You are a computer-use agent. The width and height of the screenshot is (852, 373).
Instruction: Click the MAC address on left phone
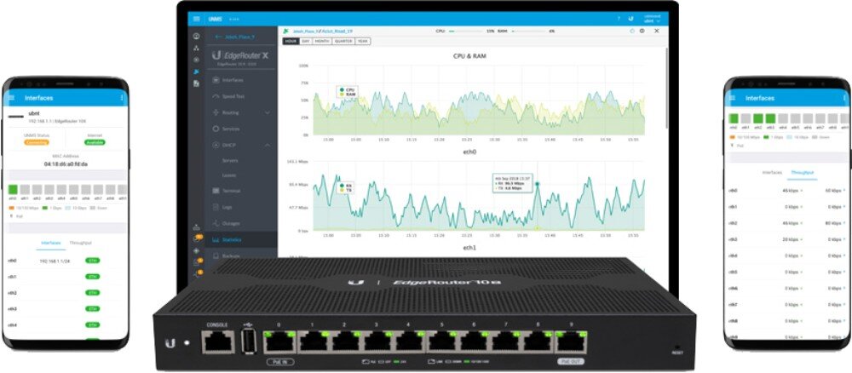(66, 164)
